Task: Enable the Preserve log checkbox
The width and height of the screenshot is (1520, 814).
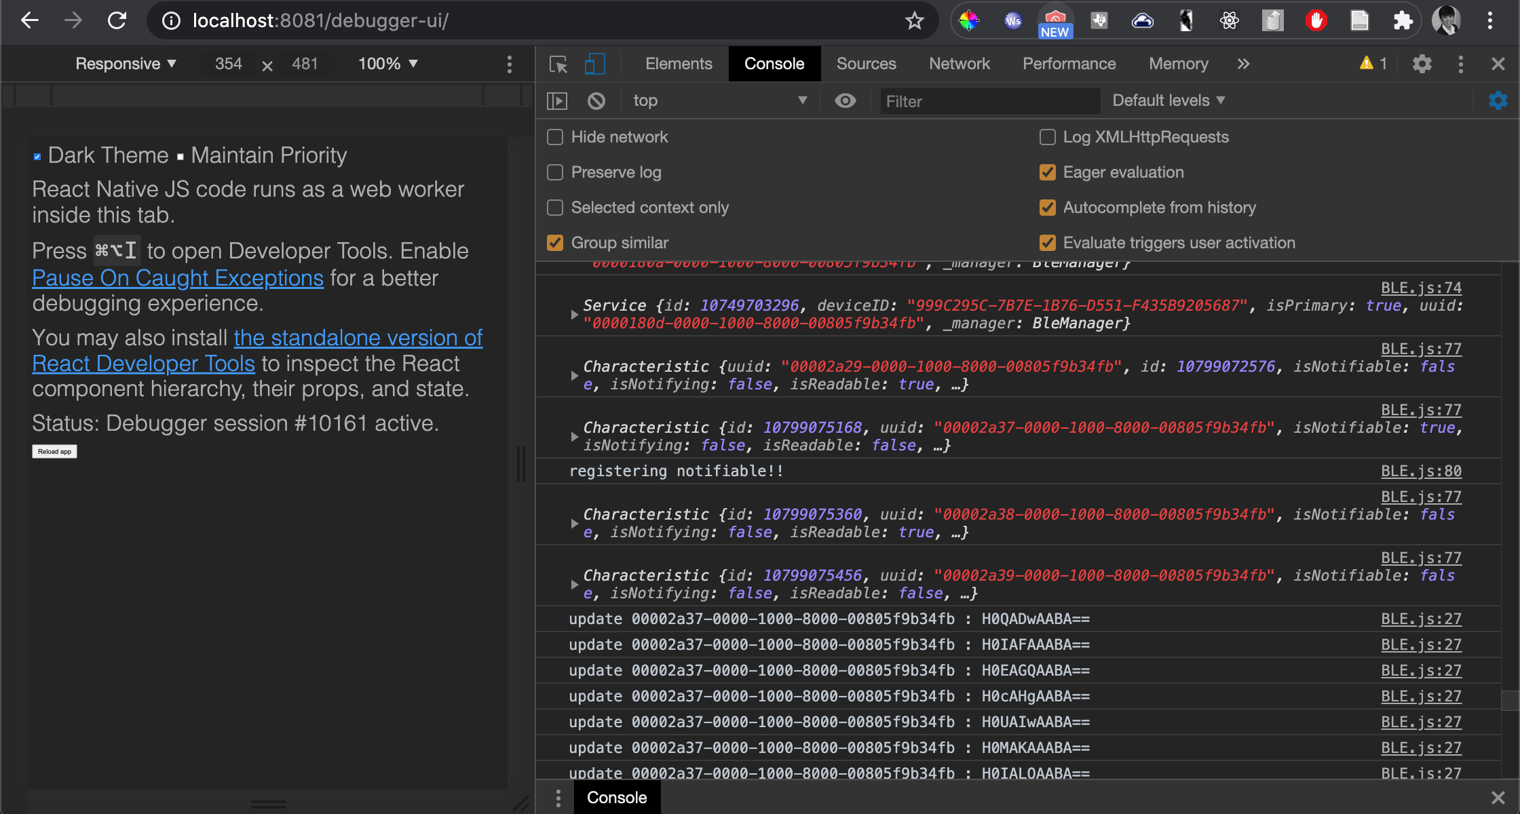Action: 555,172
